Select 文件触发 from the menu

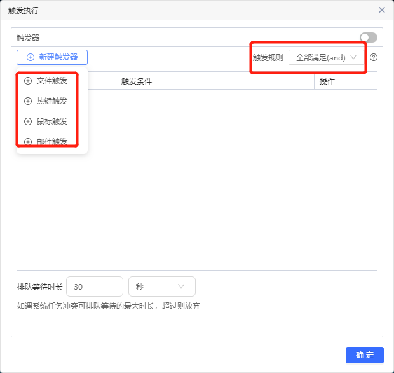[52, 81]
